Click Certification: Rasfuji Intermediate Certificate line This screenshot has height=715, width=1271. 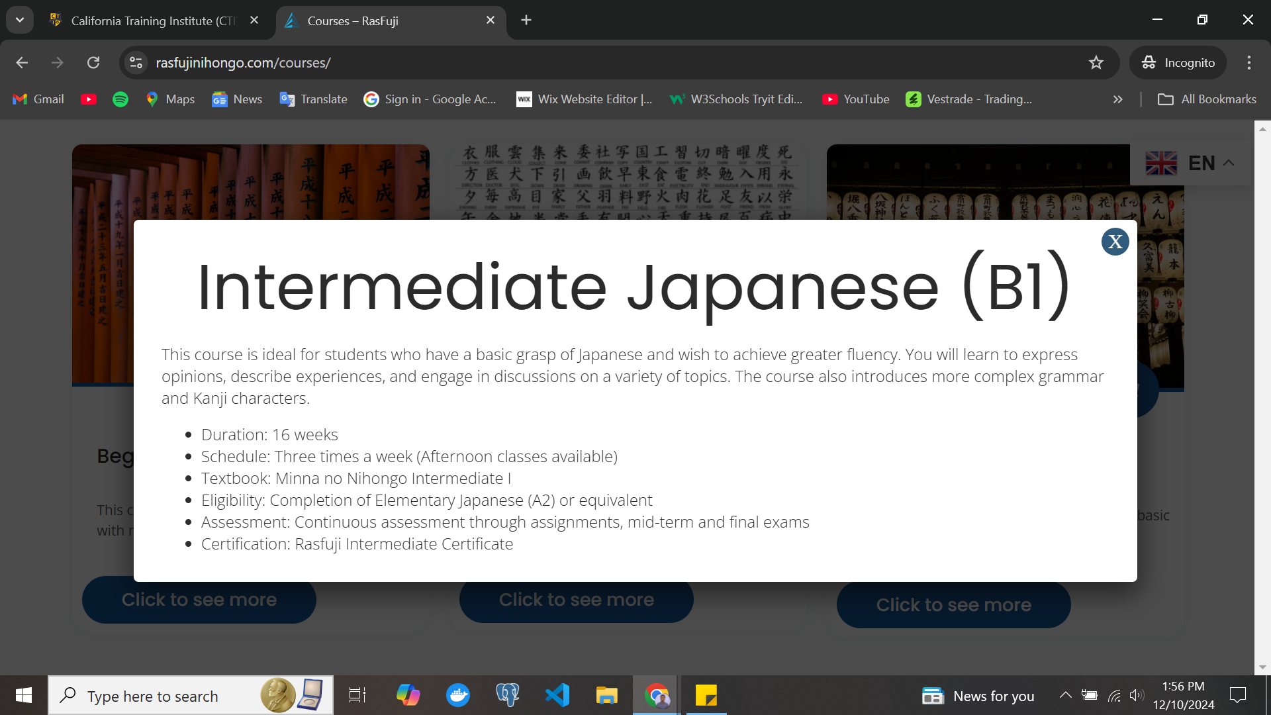click(x=357, y=544)
